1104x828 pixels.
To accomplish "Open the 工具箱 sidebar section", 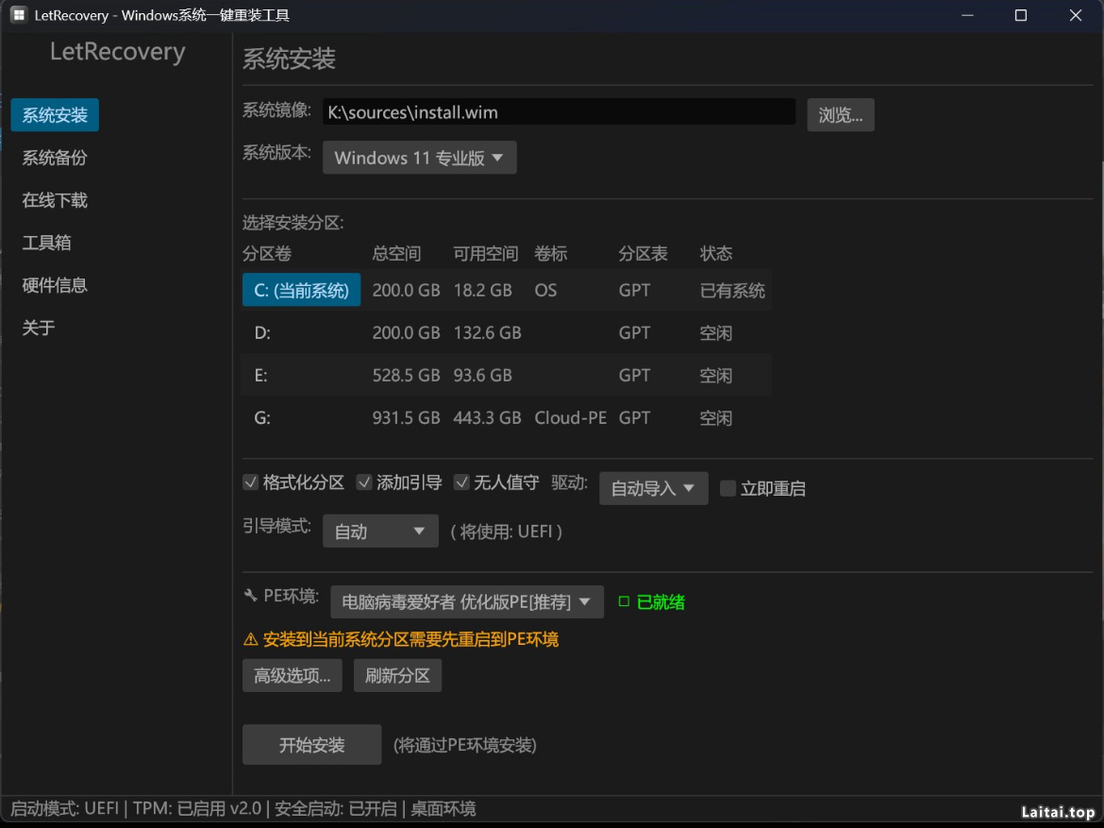I will (x=47, y=243).
